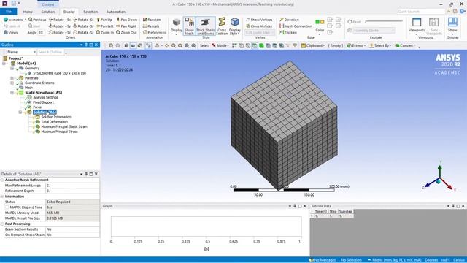Toggle Wireframe display mode icon in toolbar
Viewport: 467px width, 263px height.
coord(139,45)
